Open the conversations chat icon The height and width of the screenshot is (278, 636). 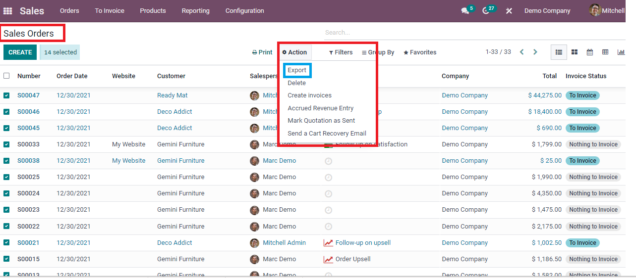pos(465,11)
